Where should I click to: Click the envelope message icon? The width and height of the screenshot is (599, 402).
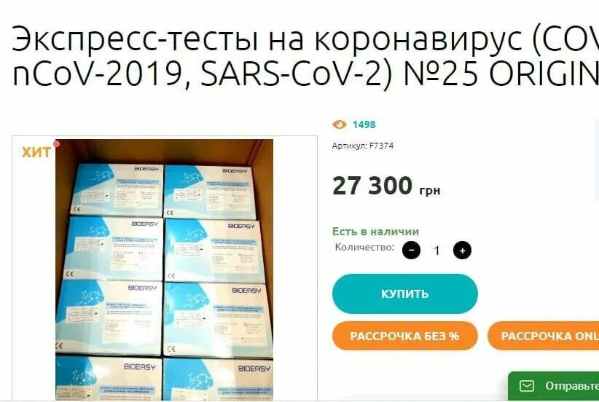pos(526,386)
